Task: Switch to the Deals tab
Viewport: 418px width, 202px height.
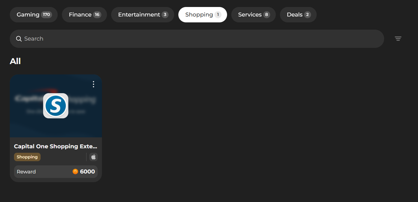Action: point(298,15)
